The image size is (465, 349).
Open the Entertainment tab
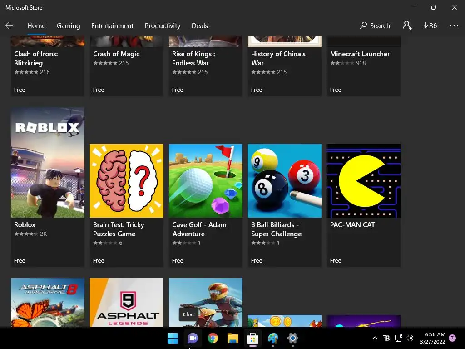[x=113, y=26]
